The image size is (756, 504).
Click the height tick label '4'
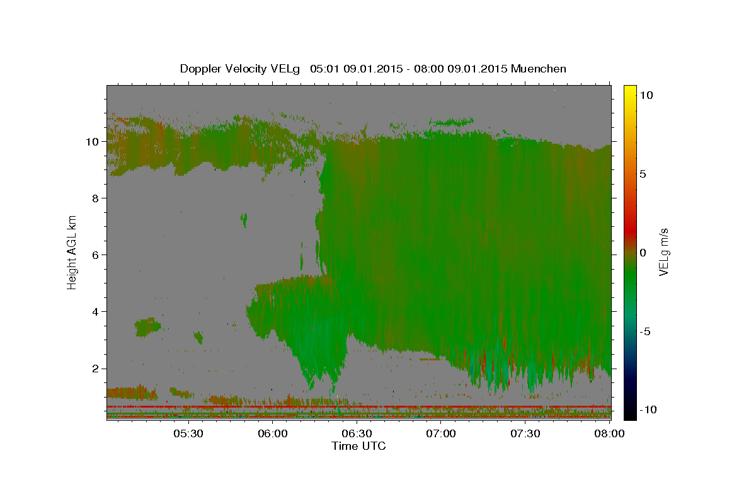point(96,312)
